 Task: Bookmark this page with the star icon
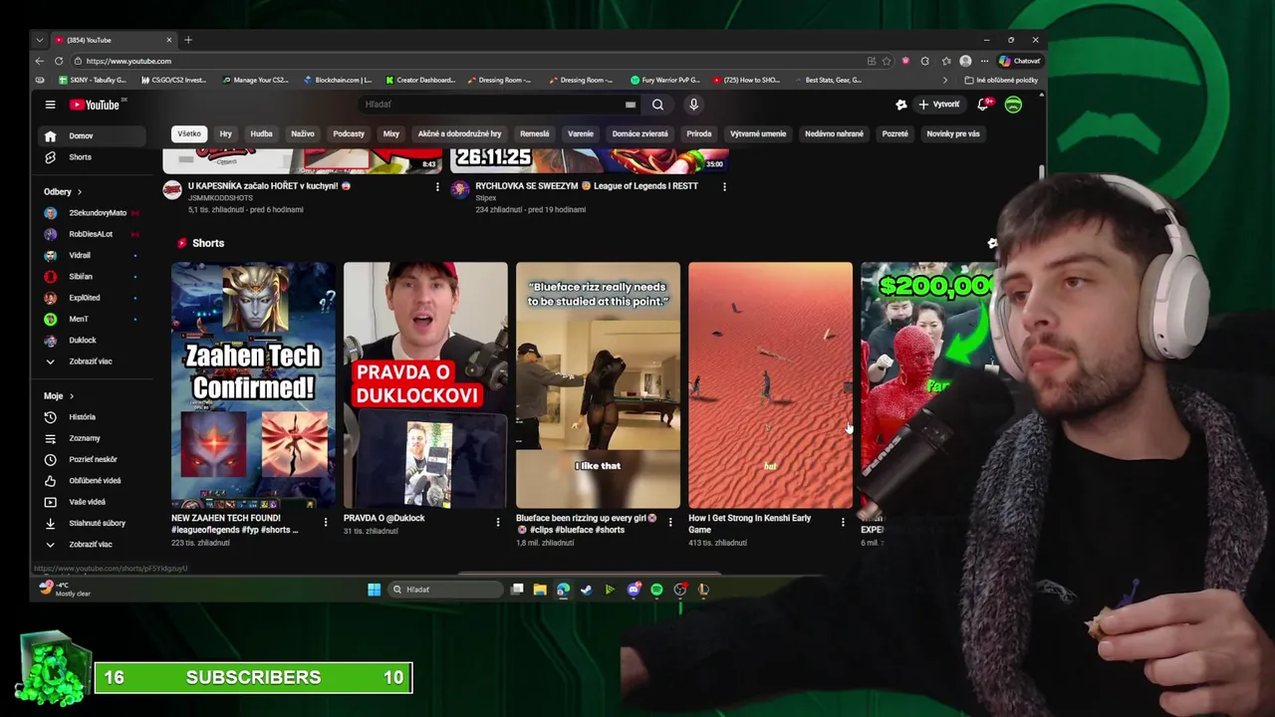pos(887,61)
